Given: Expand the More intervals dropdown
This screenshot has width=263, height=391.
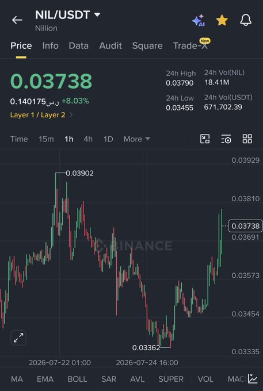Looking at the screenshot, I should coord(137,139).
